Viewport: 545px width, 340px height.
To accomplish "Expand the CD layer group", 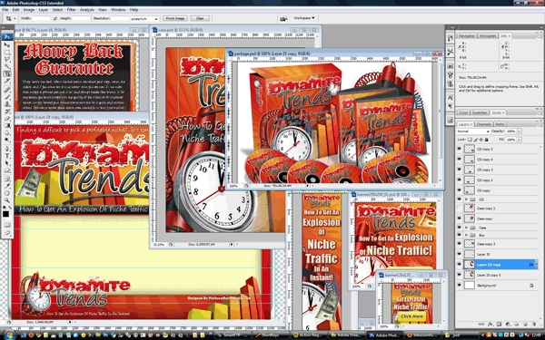I will coord(467,199).
